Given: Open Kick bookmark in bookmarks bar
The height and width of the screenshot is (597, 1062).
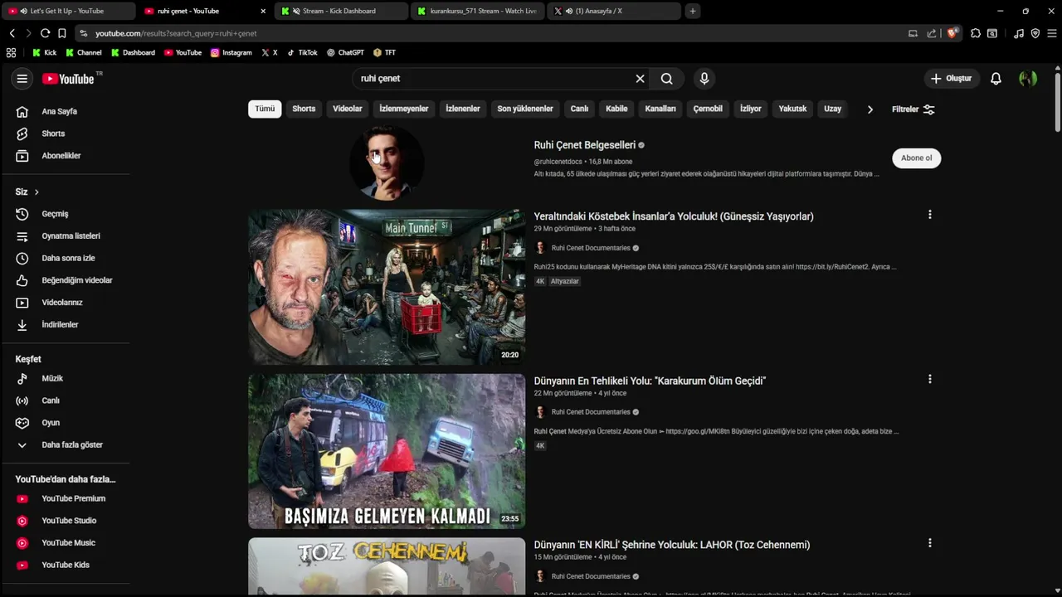Looking at the screenshot, I should 44,52.
